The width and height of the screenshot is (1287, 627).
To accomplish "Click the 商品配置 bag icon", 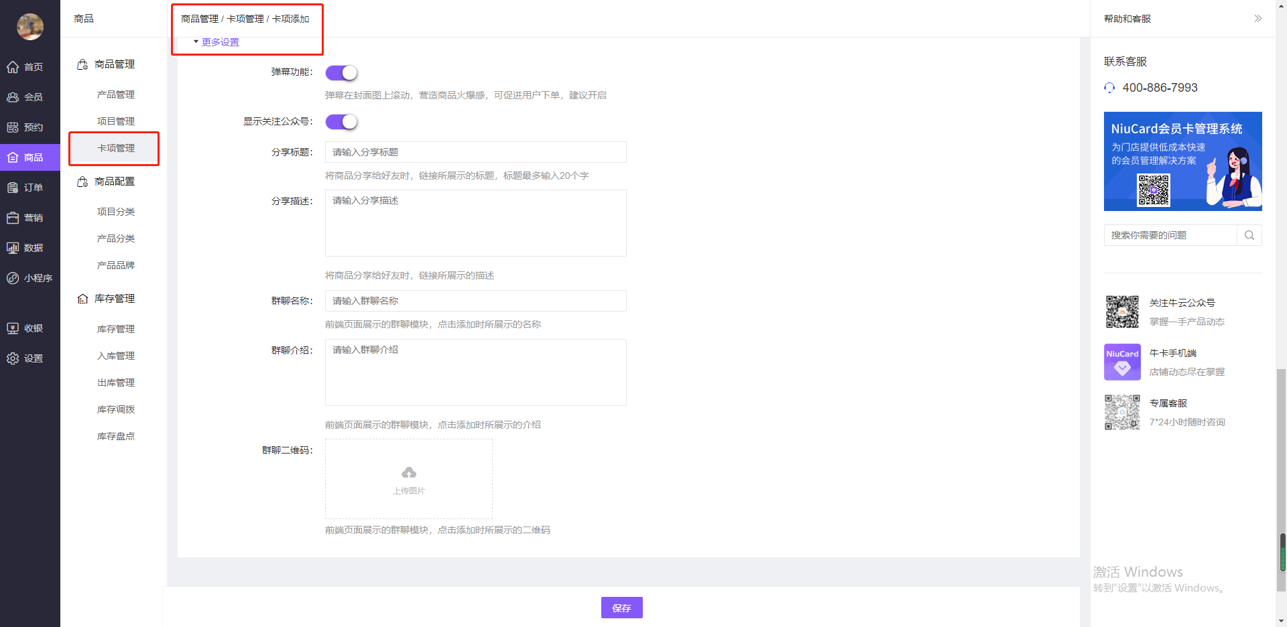I will [x=82, y=182].
